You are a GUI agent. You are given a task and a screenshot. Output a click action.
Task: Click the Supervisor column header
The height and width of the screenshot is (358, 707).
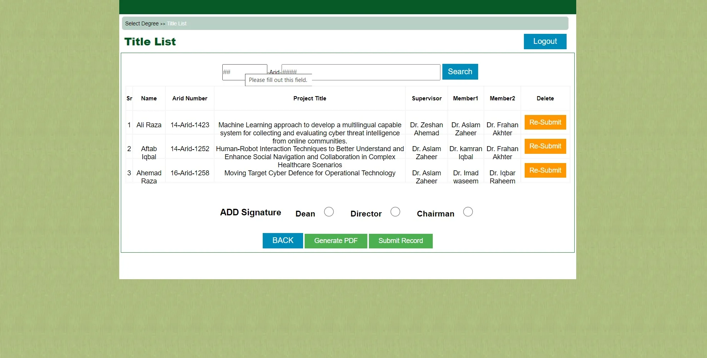pyautogui.click(x=427, y=98)
